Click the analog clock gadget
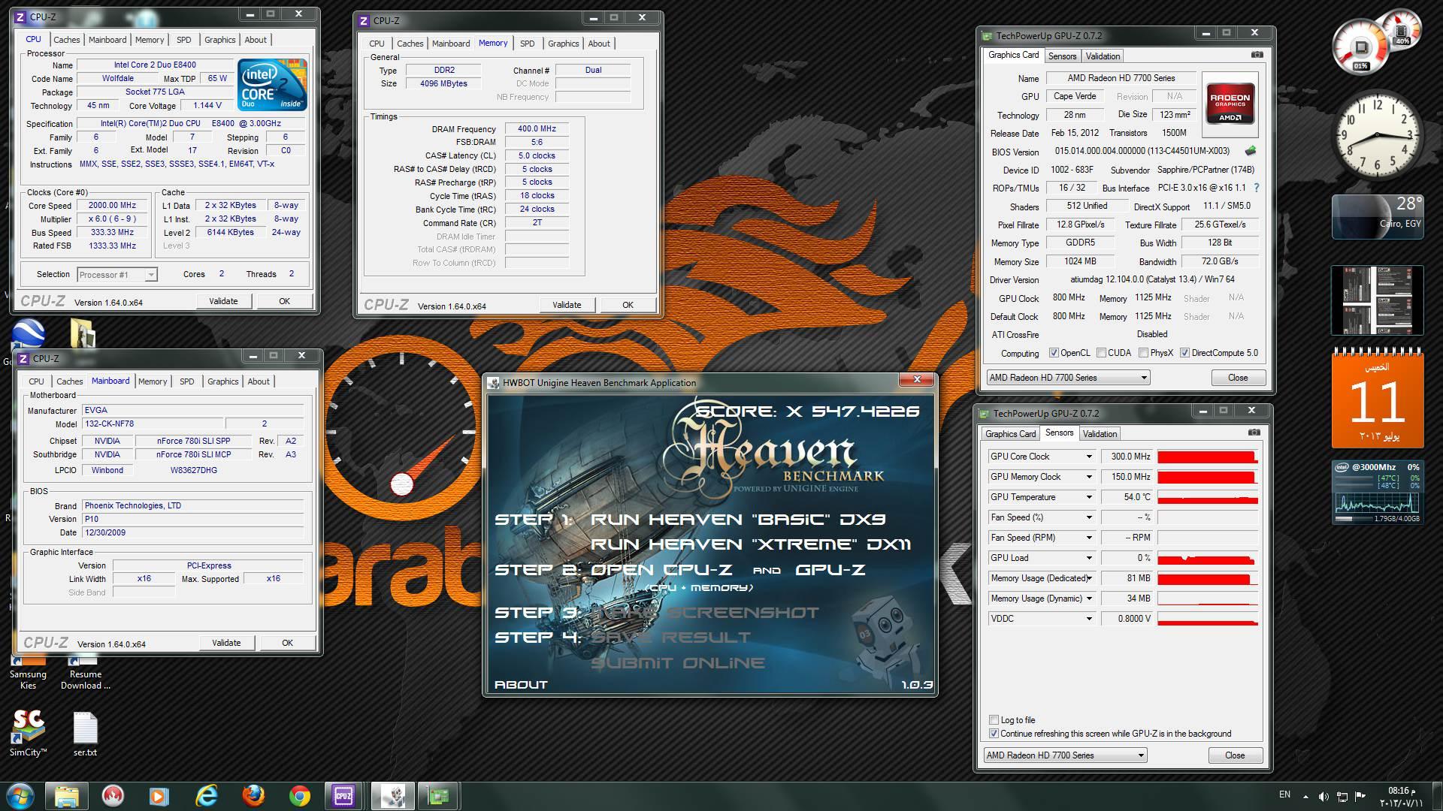The height and width of the screenshot is (811, 1443). 1378,136
